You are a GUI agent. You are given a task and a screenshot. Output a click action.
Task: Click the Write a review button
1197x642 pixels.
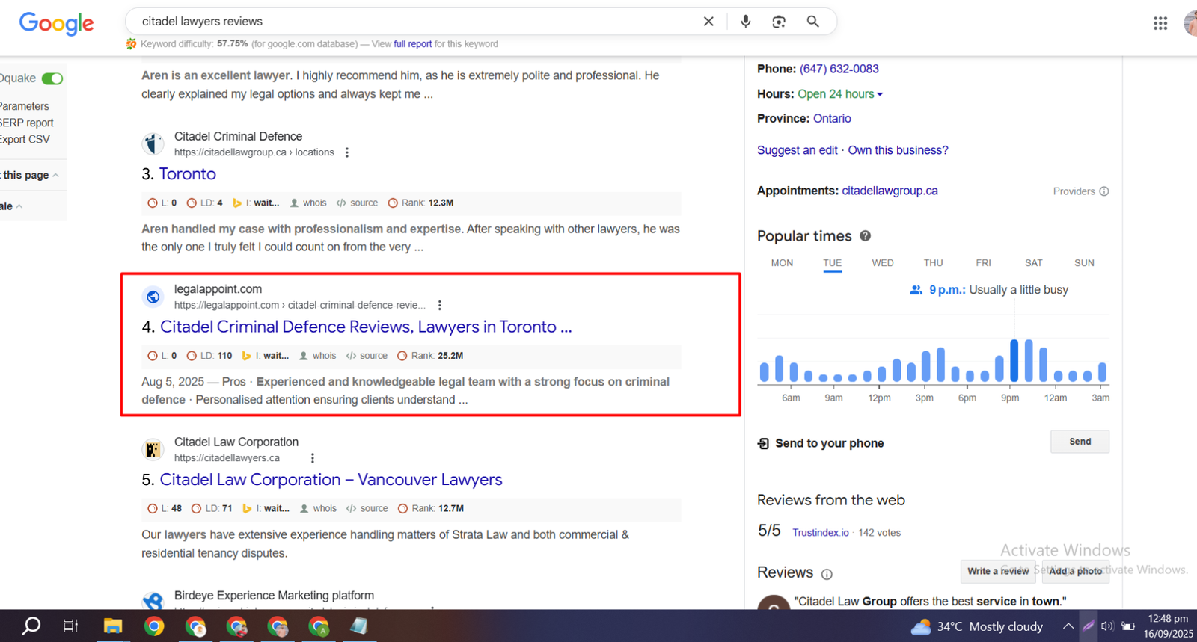pyautogui.click(x=997, y=571)
